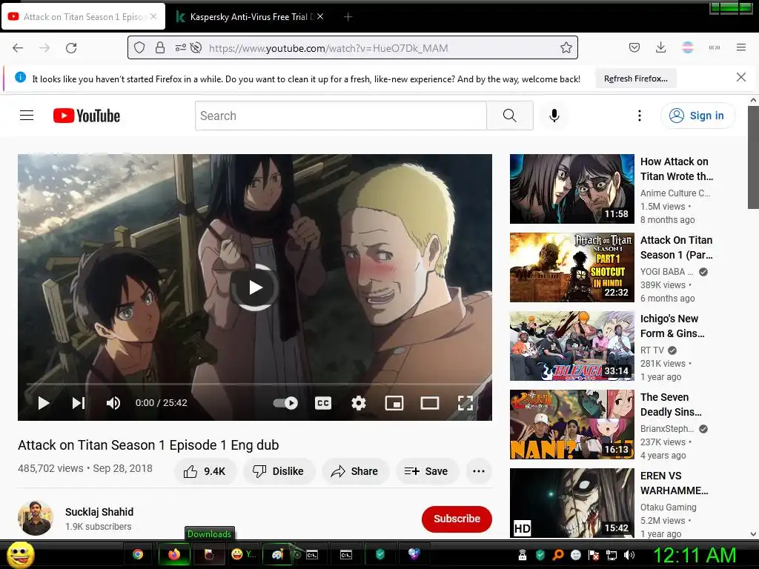Enter full screen mode
This screenshot has width=759, height=569.
pyautogui.click(x=465, y=403)
